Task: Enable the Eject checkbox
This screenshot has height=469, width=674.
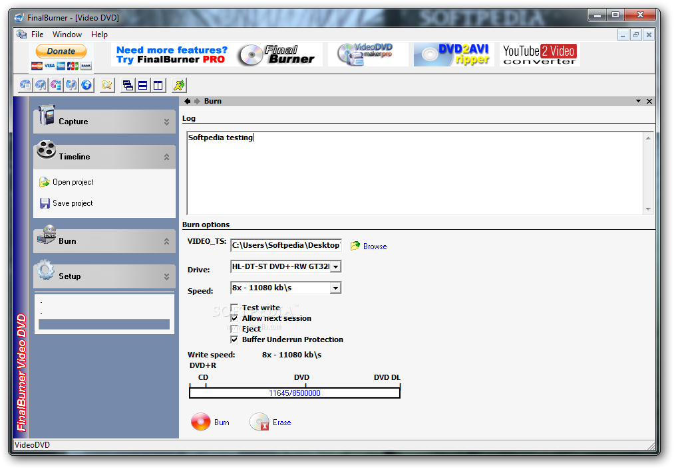Action: (234, 329)
